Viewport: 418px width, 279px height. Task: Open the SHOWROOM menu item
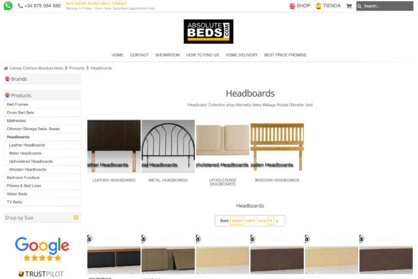pyautogui.click(x=167, y=55)
